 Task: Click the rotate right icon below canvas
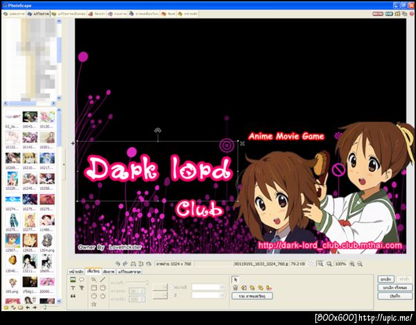[x=125, y=264]
